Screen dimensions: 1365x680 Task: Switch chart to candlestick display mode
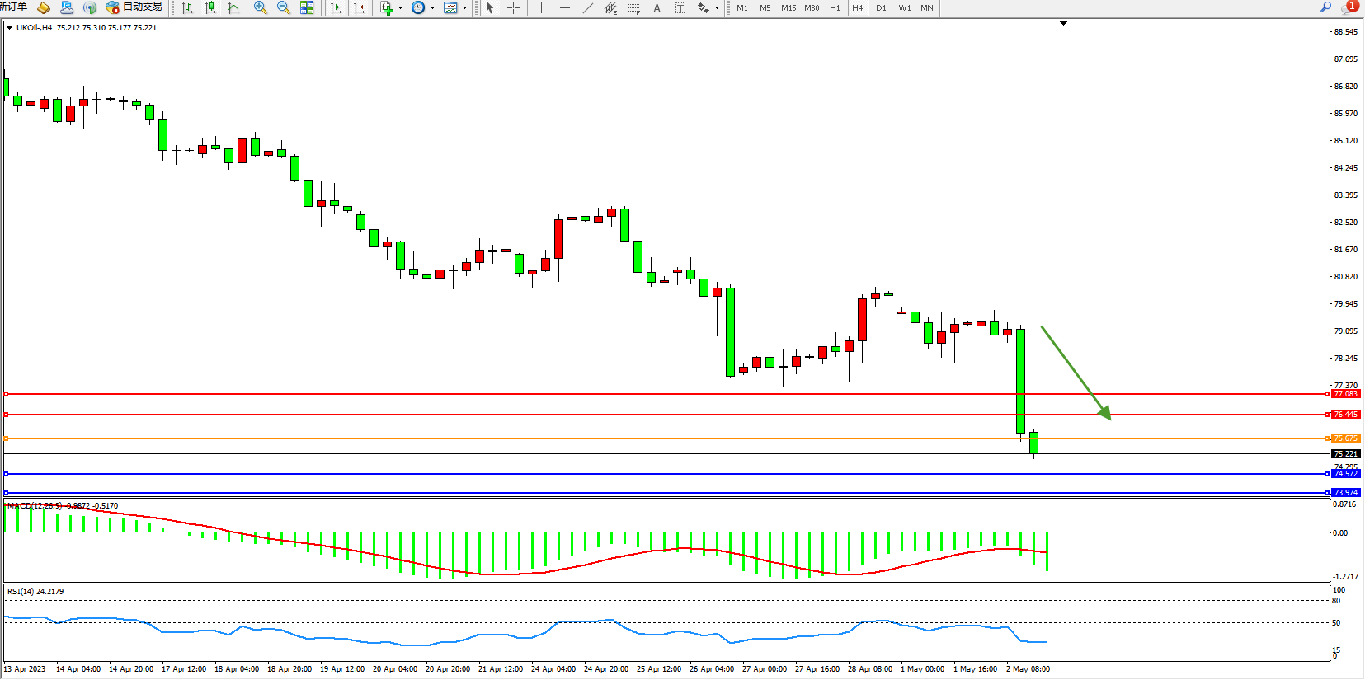click(x=210, y=7)
